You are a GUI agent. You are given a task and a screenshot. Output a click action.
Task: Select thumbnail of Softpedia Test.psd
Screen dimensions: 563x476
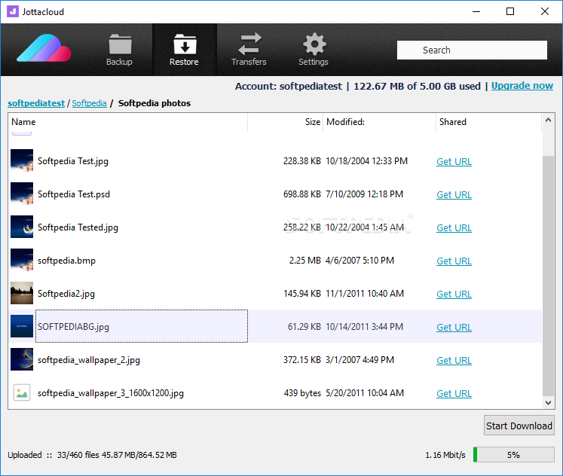[x=22, y=194]
